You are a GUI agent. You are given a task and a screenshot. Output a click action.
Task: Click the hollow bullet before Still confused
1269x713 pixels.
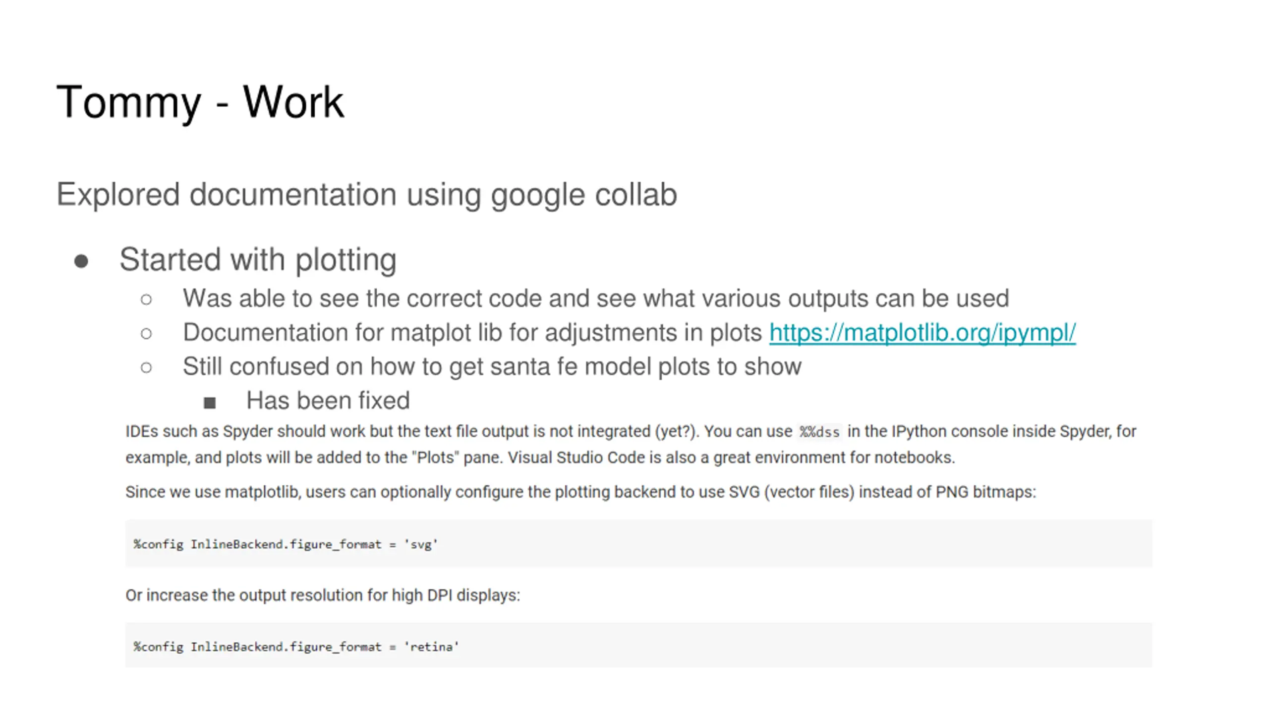tap(146, 367)
